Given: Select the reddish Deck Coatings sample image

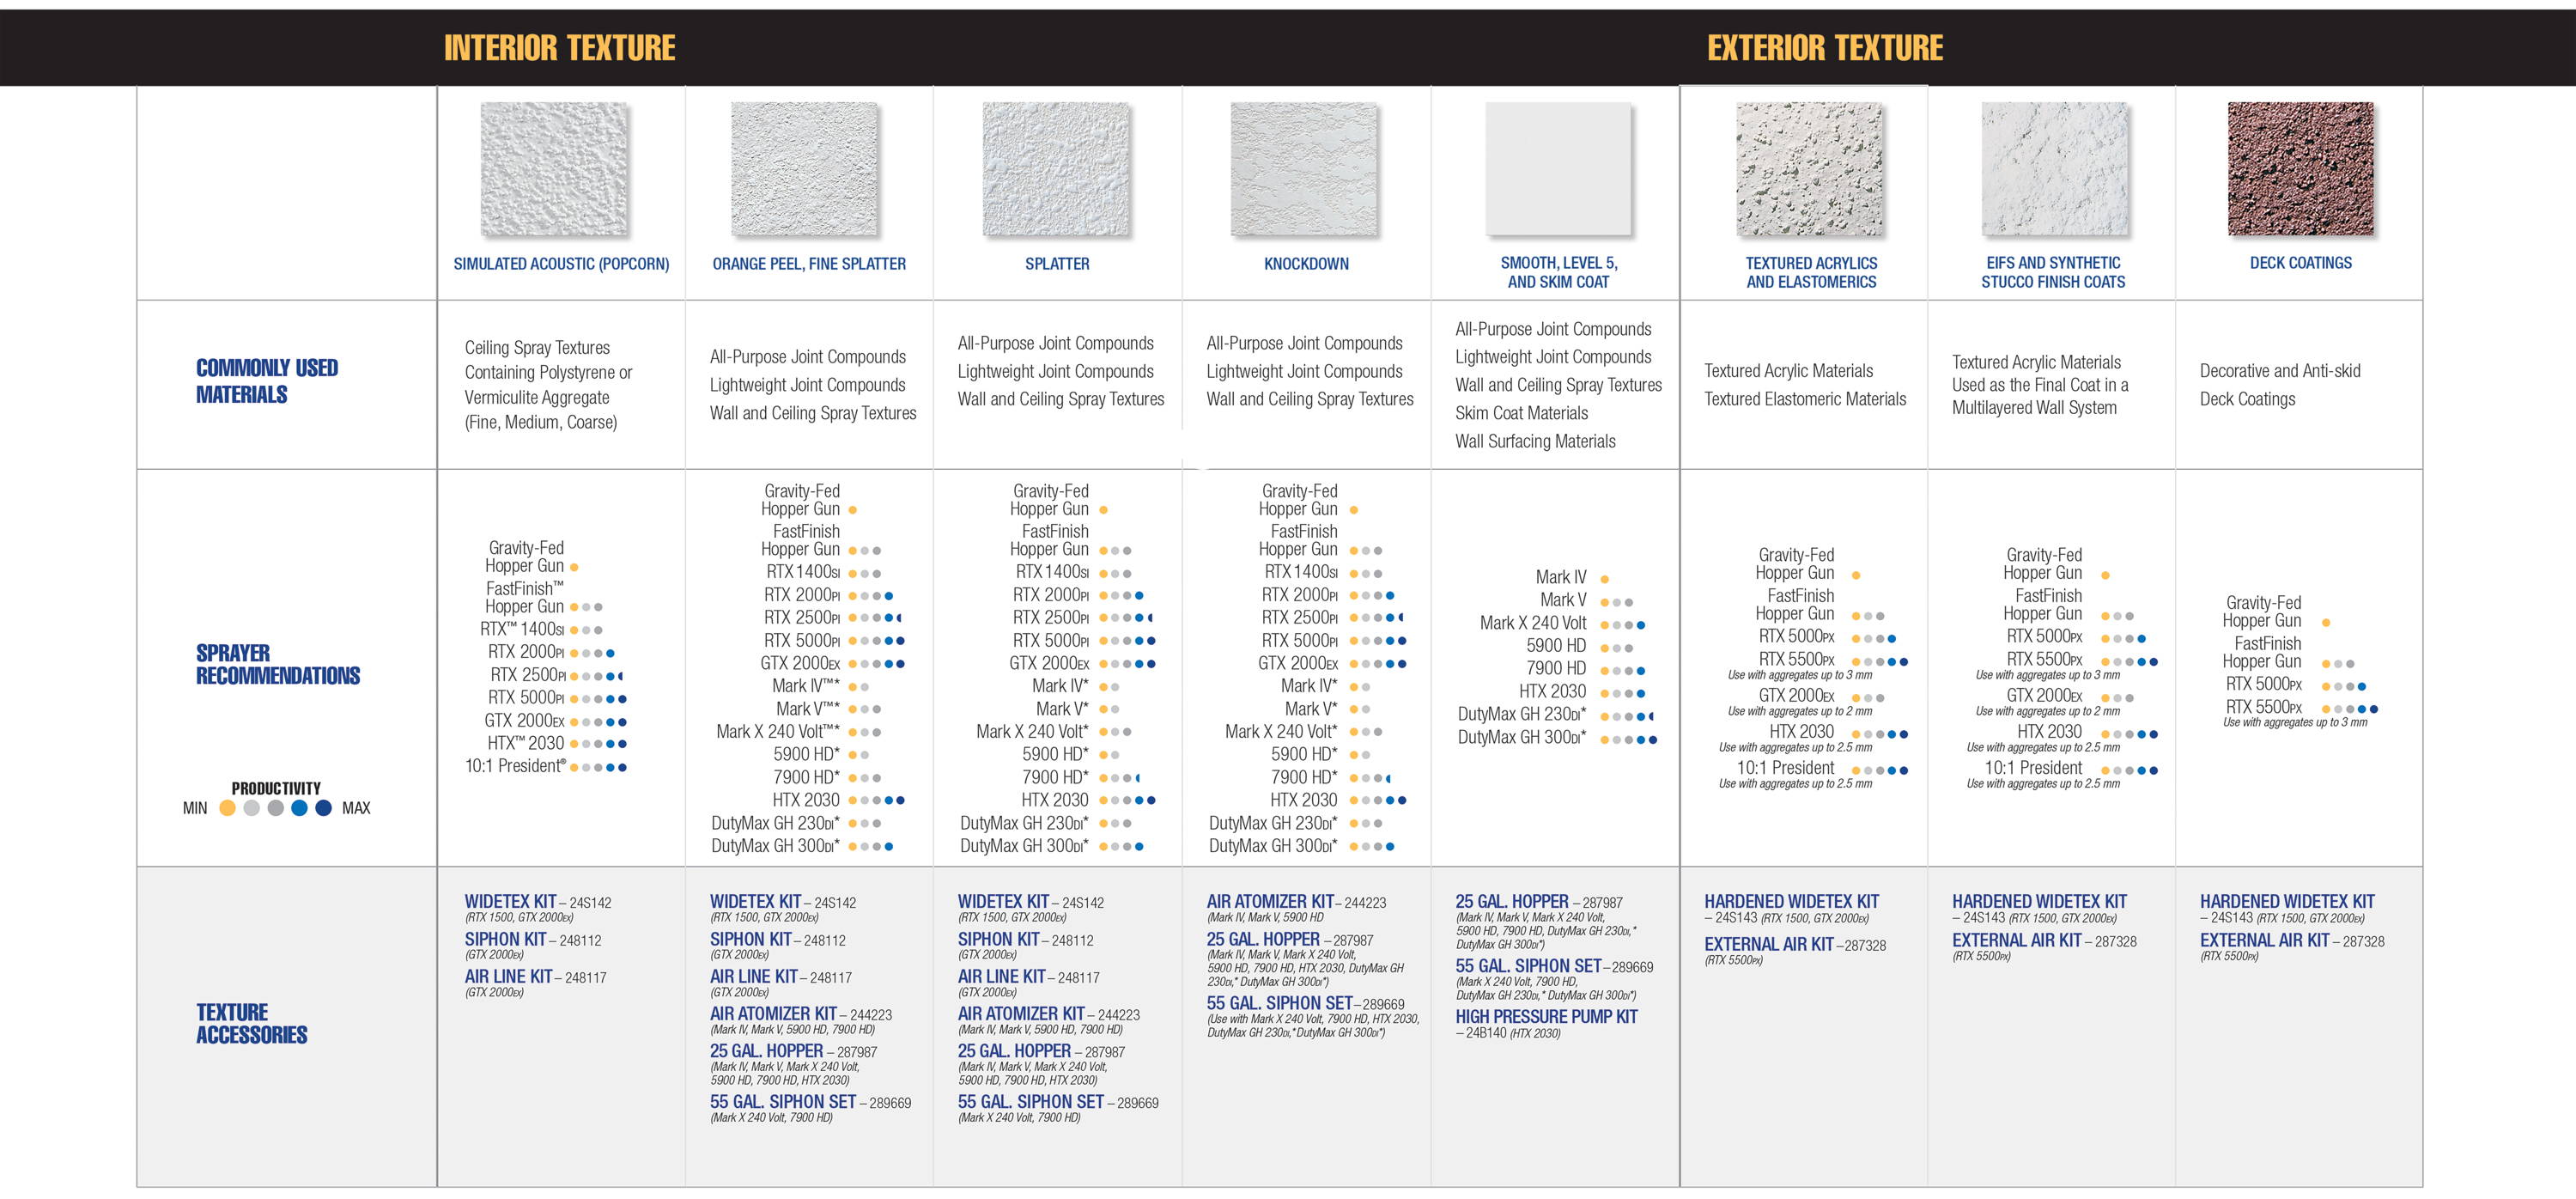Looking at the screenshot, I should (x=2300, y=169).
